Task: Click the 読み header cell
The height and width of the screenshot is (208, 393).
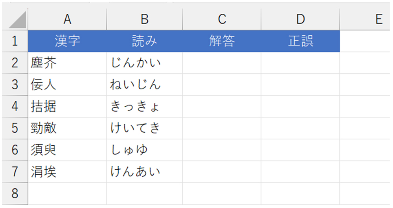Action: coord(144,41)
